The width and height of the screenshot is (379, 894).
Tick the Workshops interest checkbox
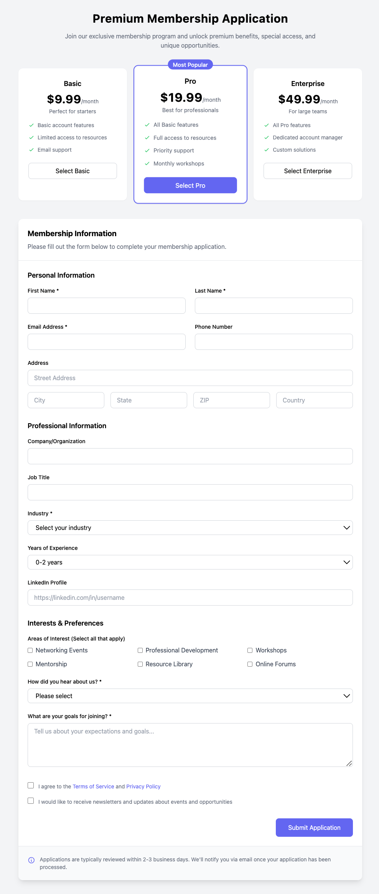pos(250,650)
